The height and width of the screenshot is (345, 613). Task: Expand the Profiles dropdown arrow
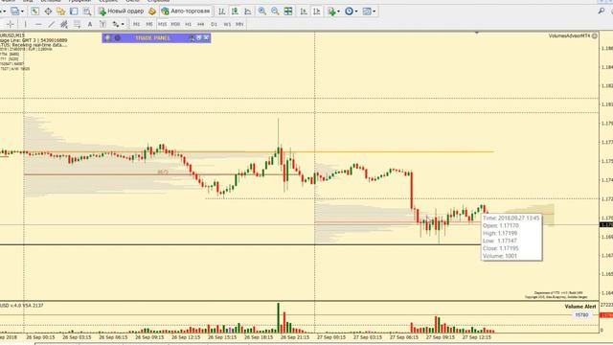[22, 11]
